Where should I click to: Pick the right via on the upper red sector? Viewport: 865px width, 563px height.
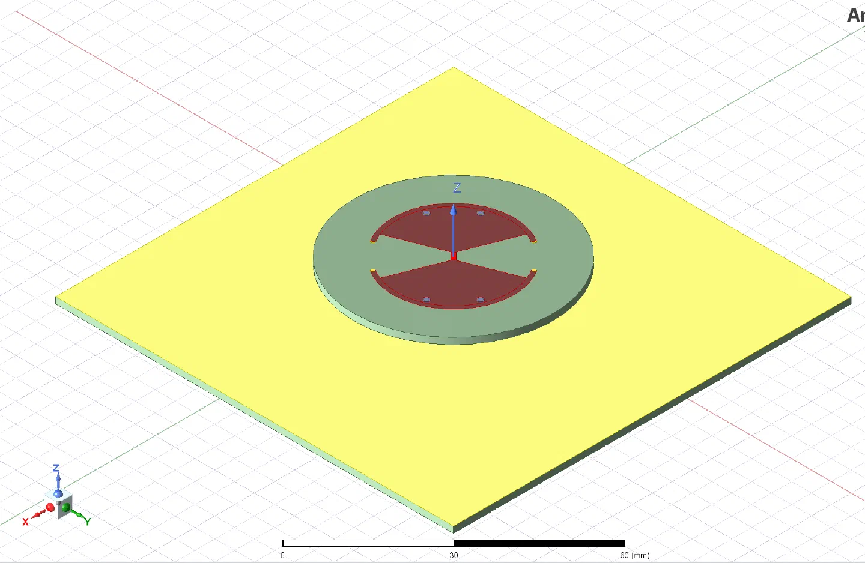tap(480, 213)
